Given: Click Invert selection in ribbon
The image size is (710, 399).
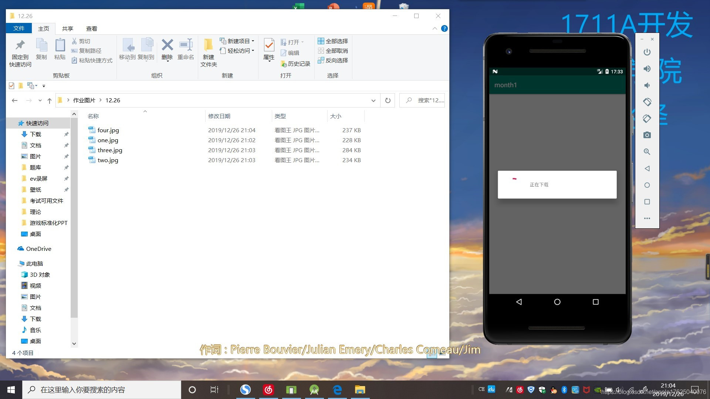Looking at the screenshot, I should [x=333, y=60].
